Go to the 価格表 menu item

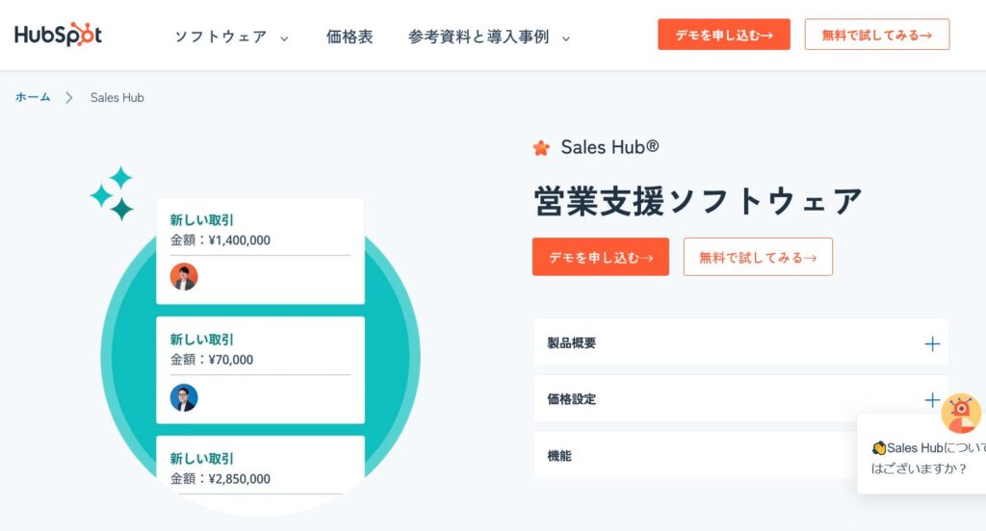350,38
